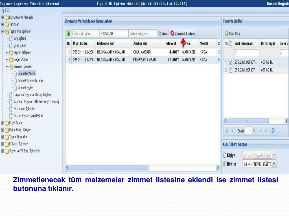Uncheck first sicil row checkbox
Viewport: 289px width, 216px height.
coord(231,62)
